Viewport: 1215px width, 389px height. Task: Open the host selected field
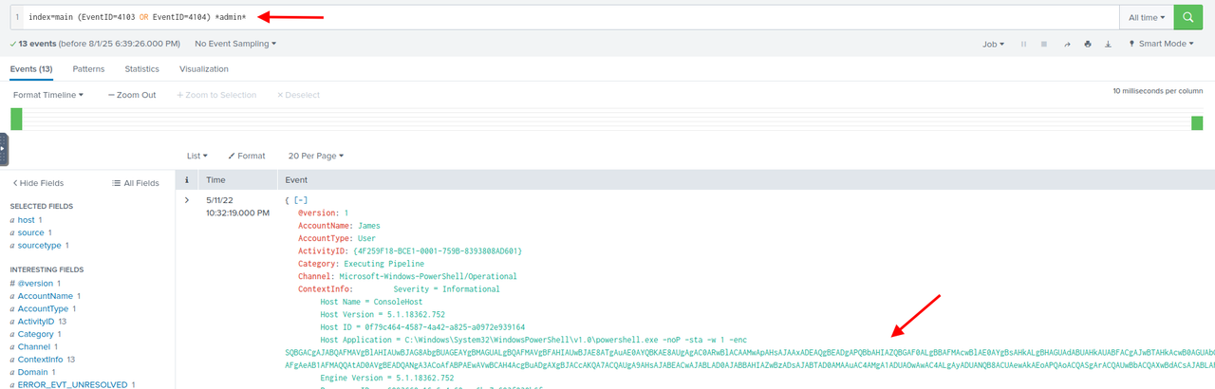[x=26, y=219]
